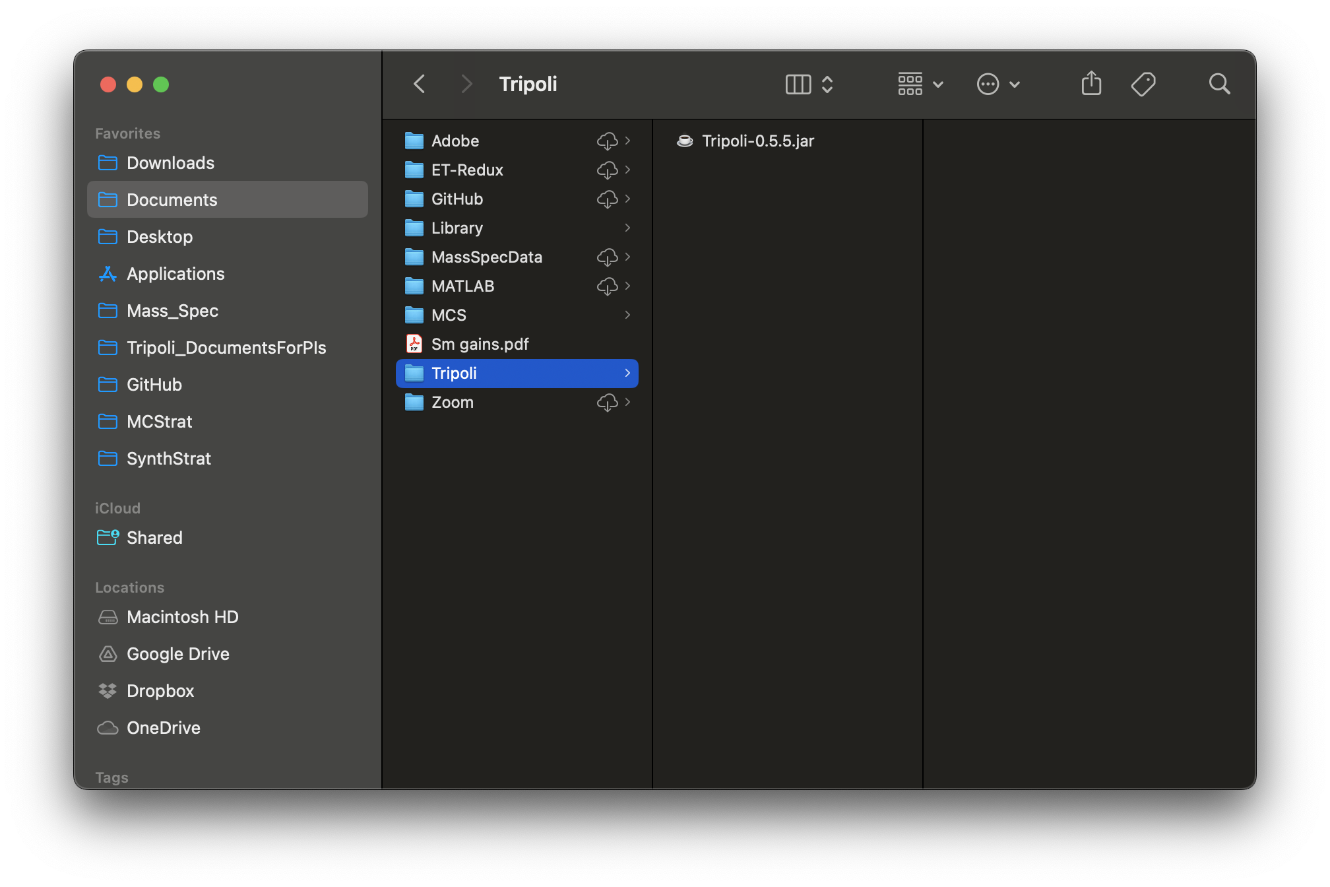Expand the Zoom folder chevron
The height and width of the screenshot is (887, 1330).
coord(627,402)
